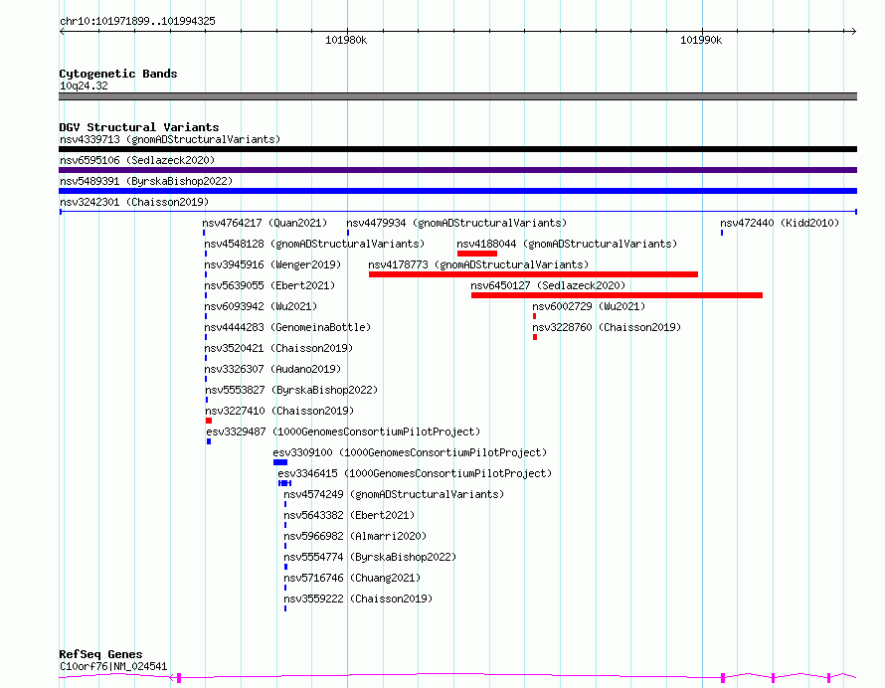The height and width of the screenshot is (688, 885).
Task: Open the nsv5553827 ByrskaBishop2022 label
Action: (291, 390)
